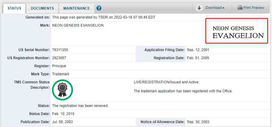
Task: Click the status date Feb. 10, 2015
Action: [63, 114]
